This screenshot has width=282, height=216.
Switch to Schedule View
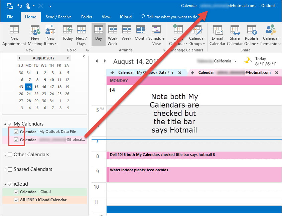[156, 36]
